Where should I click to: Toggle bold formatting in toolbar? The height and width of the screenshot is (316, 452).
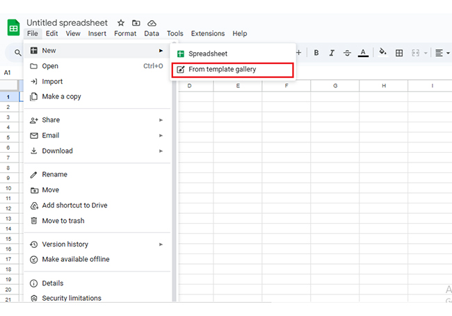[316, 53]
